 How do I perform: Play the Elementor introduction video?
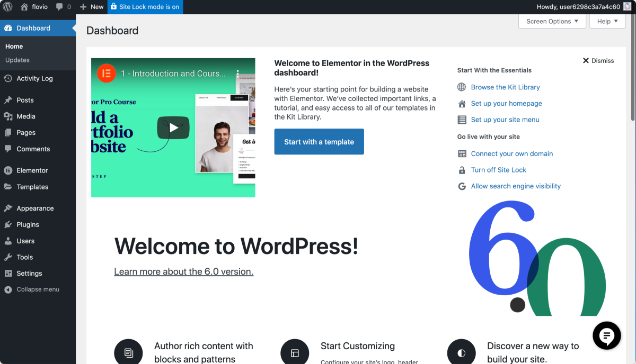coord(173,128)
